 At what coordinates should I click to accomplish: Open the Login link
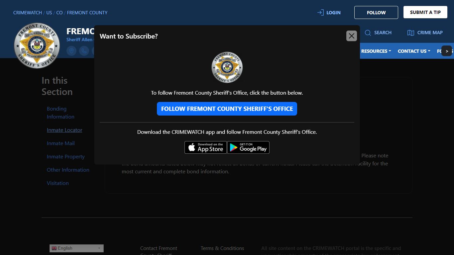pyautogui.click(x=333, y=13)
